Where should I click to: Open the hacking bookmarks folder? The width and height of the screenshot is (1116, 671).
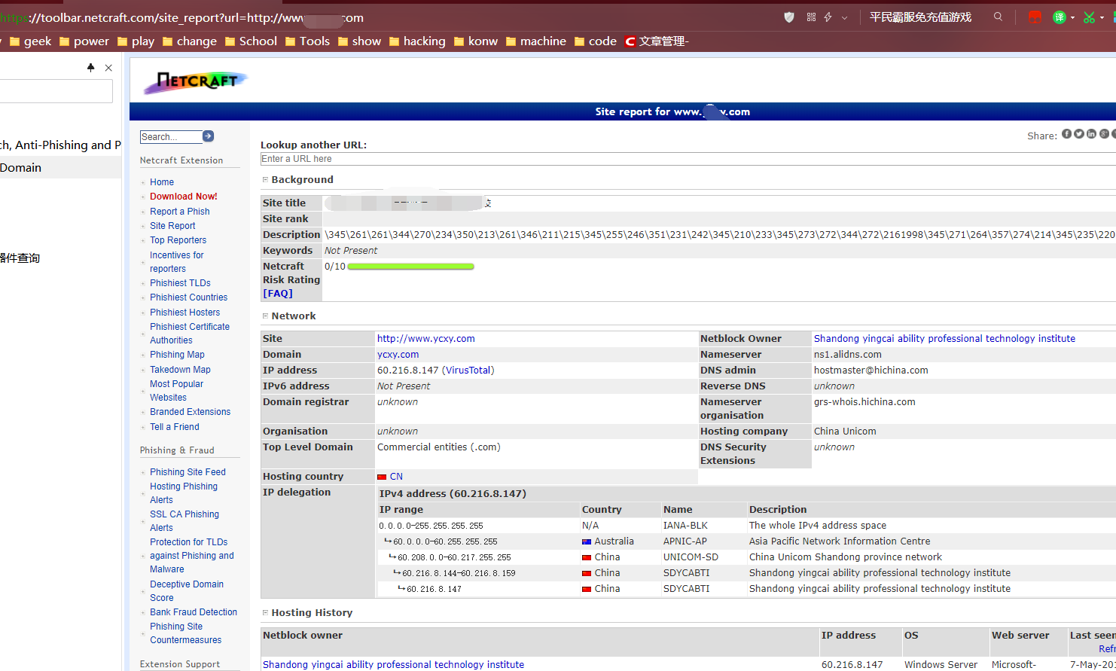[416, 41]
